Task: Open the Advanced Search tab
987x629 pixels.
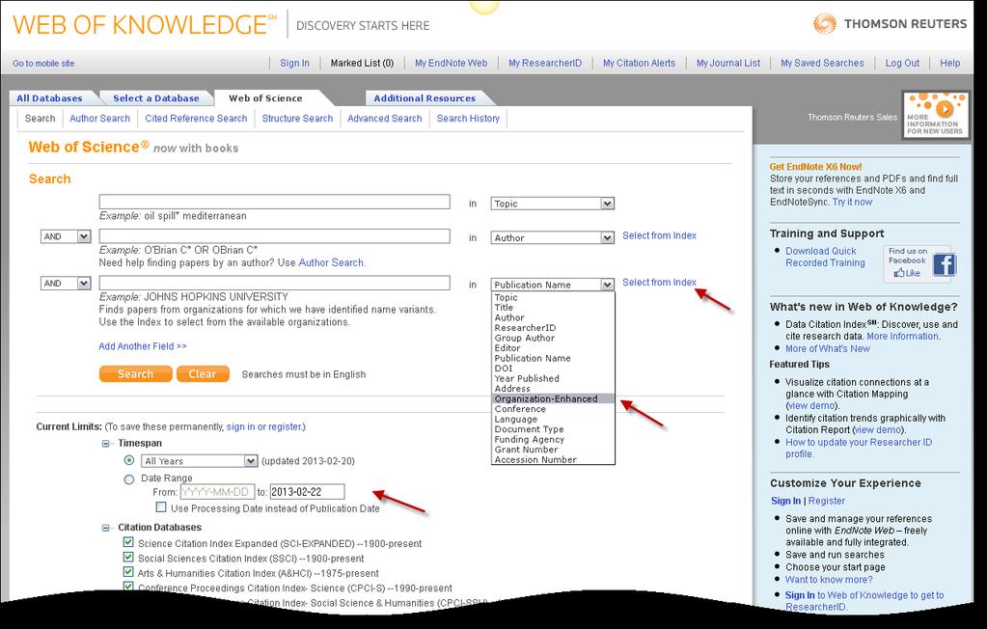Action: tap(385, 119)
